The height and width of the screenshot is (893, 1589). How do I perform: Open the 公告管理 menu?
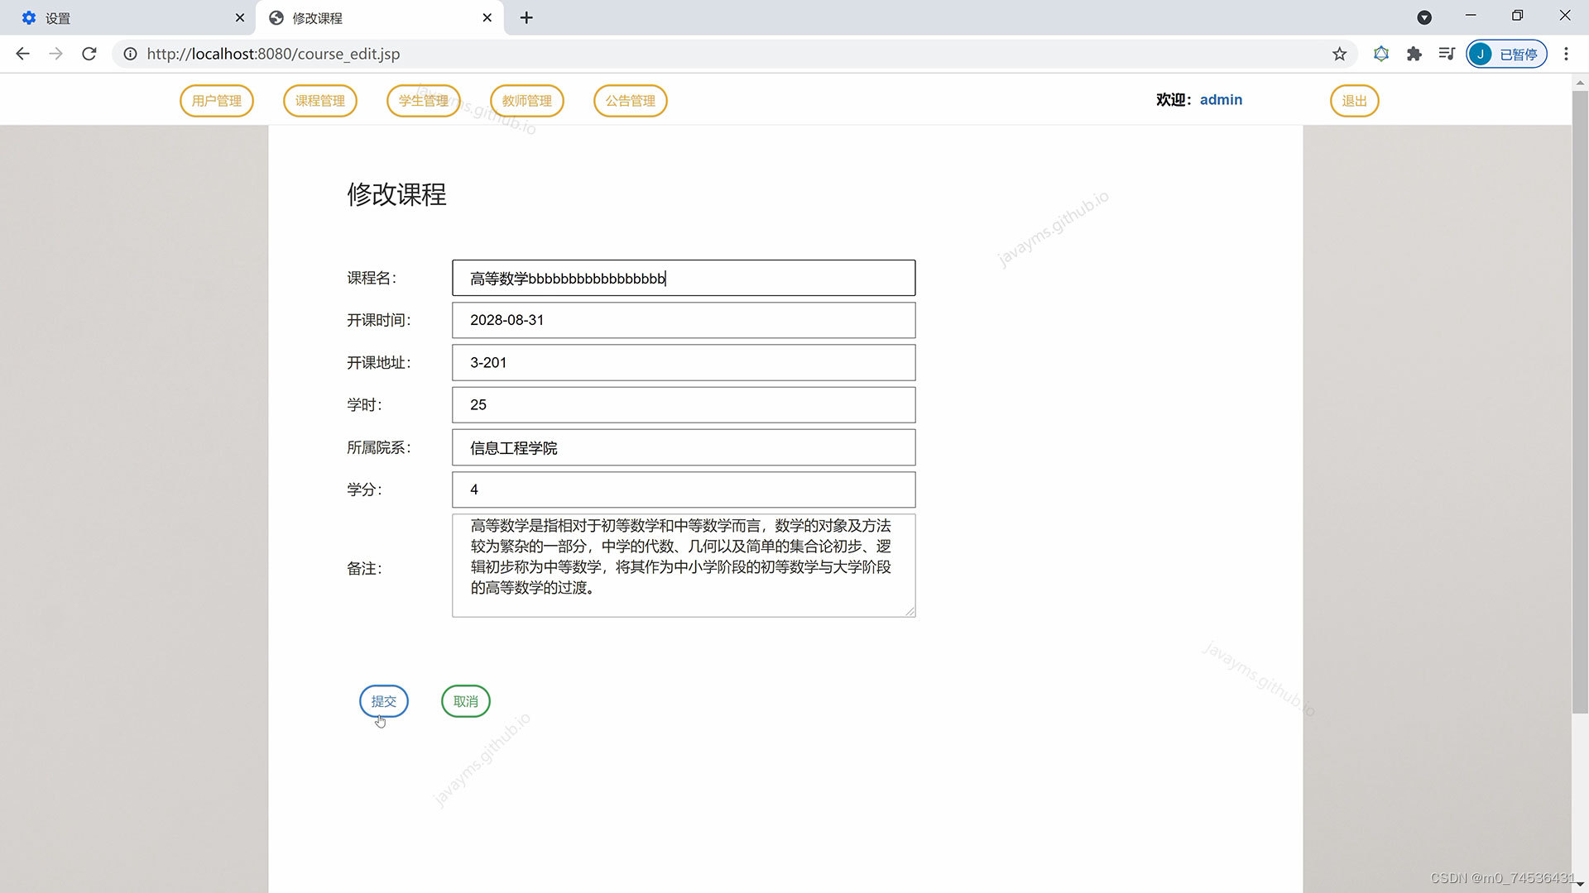tap(631, 101)
